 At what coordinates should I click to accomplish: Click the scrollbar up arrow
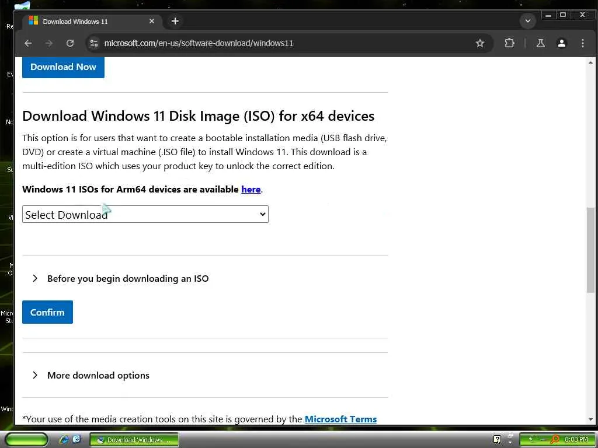591,62
